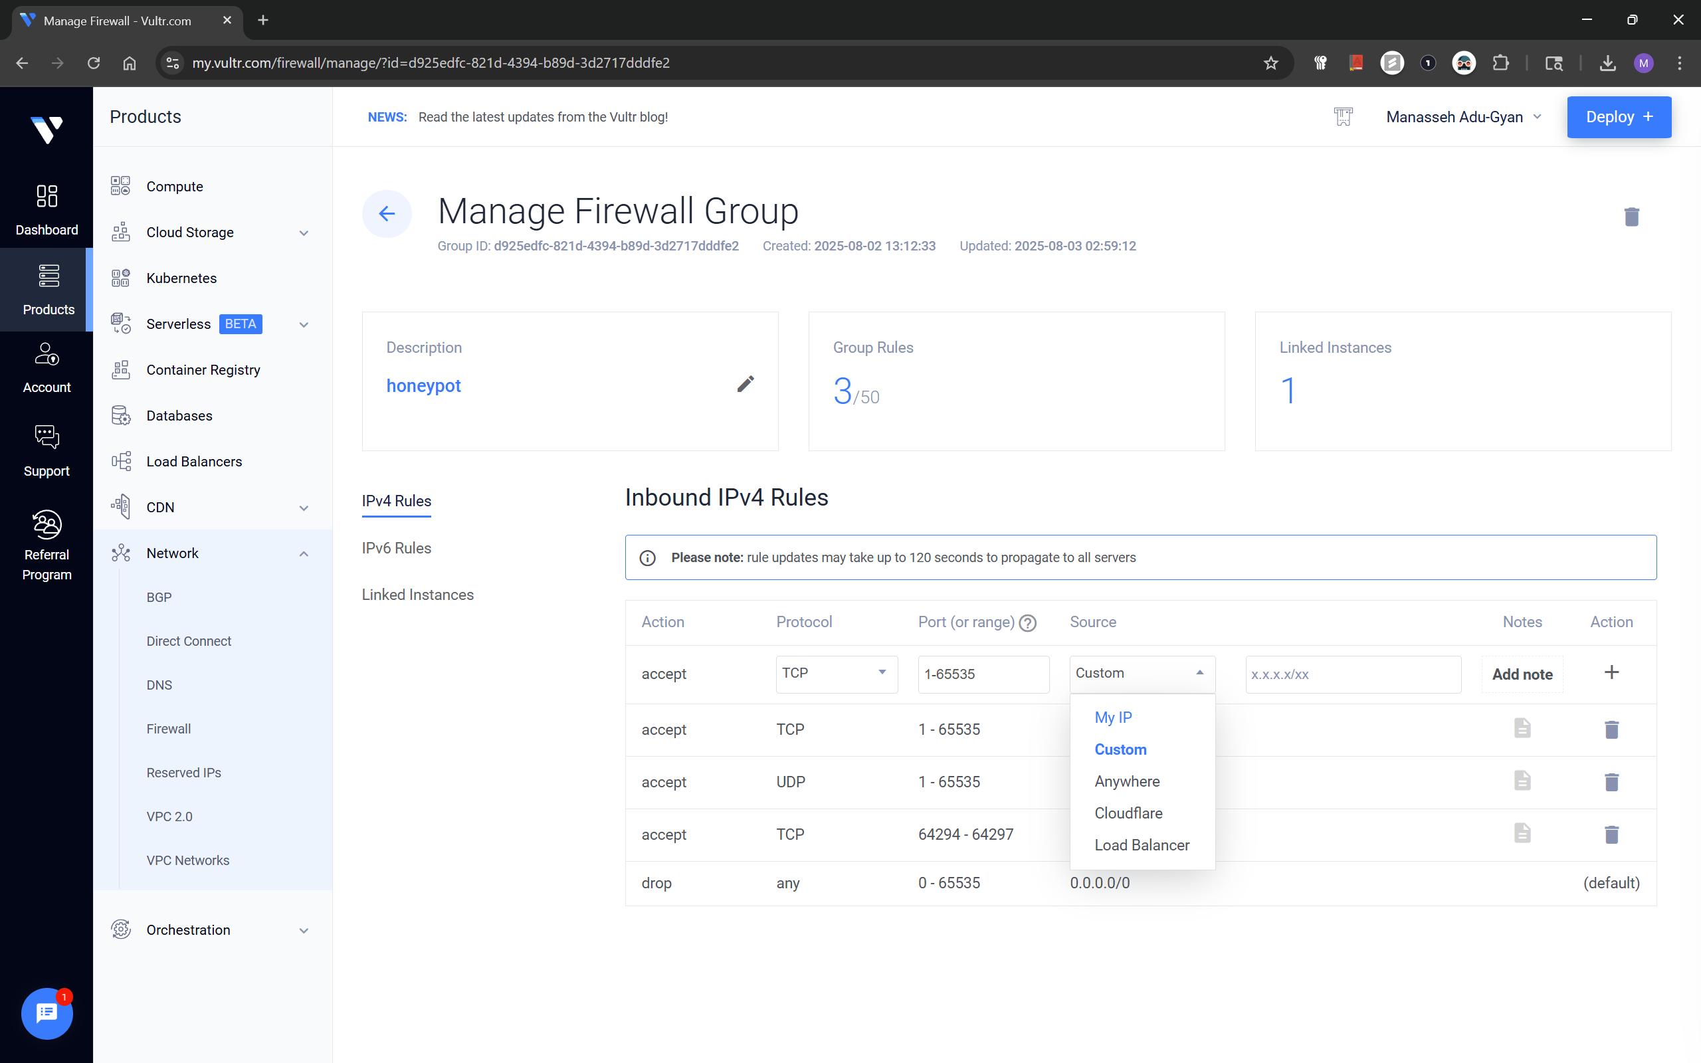The height and width of the screenshot is (1063, 1701).
Task: Open Reserved IPs under Network
Action: (x=183, y=773)
